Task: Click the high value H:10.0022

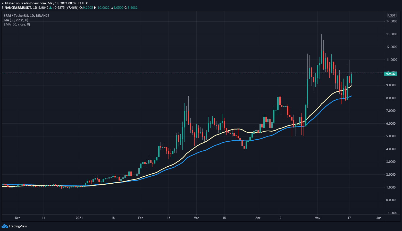Action: 102,8
